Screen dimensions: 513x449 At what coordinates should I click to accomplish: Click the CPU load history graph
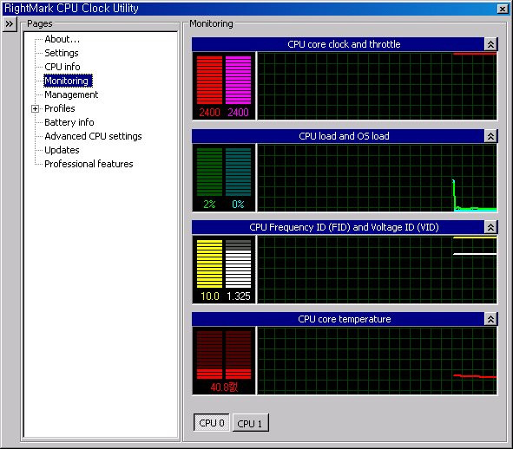coord(377,178)
